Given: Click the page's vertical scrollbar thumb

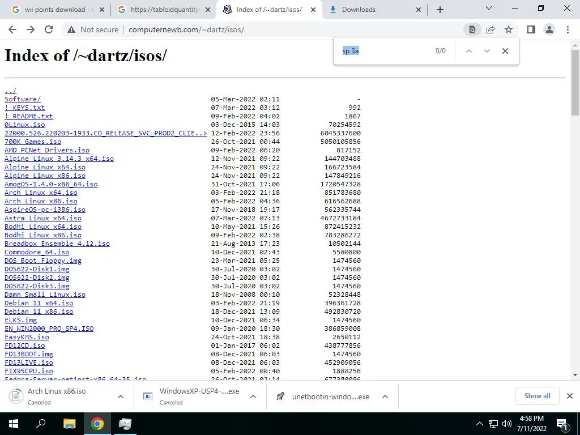Looking at the screenshot, I should tap(575, 82).
